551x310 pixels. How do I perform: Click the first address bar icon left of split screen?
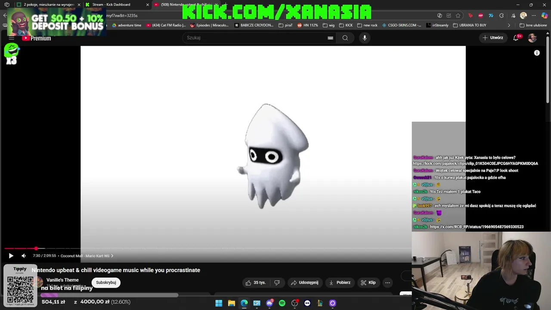[x=440, y=15]
